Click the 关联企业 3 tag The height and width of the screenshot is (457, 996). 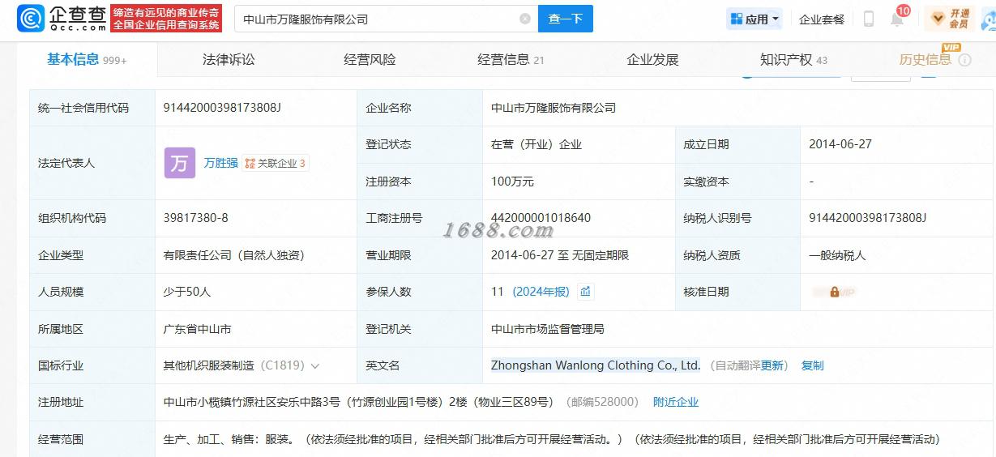click(x=276, y=163)
